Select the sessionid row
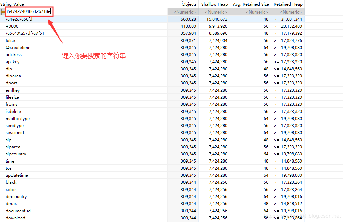The height and width of the screenshot is (222, 344). (x=15, y=133)
